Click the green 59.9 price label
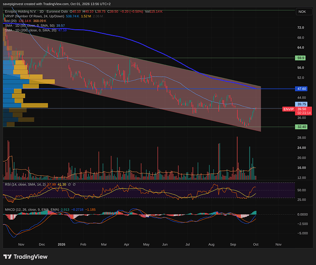316x265 pixels. tap(300, 58)
